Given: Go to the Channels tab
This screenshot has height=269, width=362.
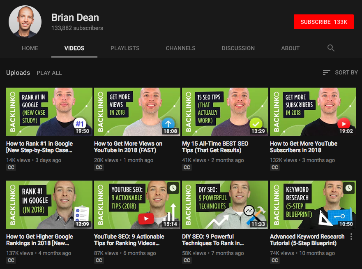Looking at the screenshot, I should tap(180, 48).
